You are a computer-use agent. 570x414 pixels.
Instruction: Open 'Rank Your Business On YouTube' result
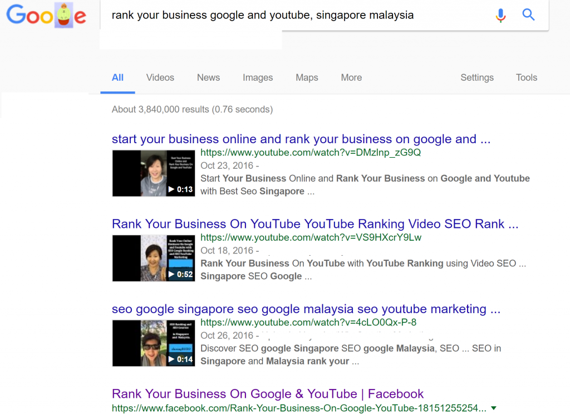315,224
